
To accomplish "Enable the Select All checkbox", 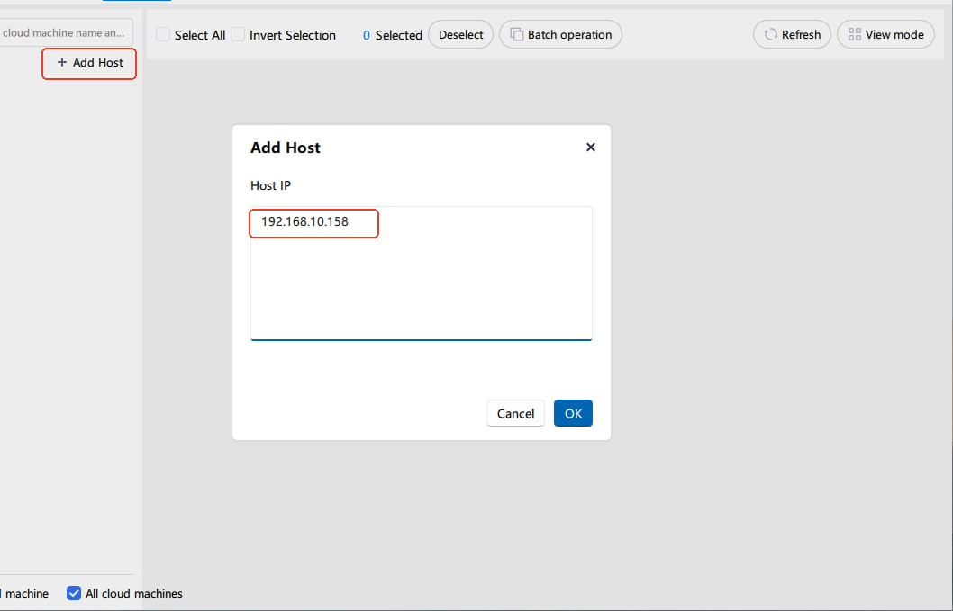I will pos(162,34).
